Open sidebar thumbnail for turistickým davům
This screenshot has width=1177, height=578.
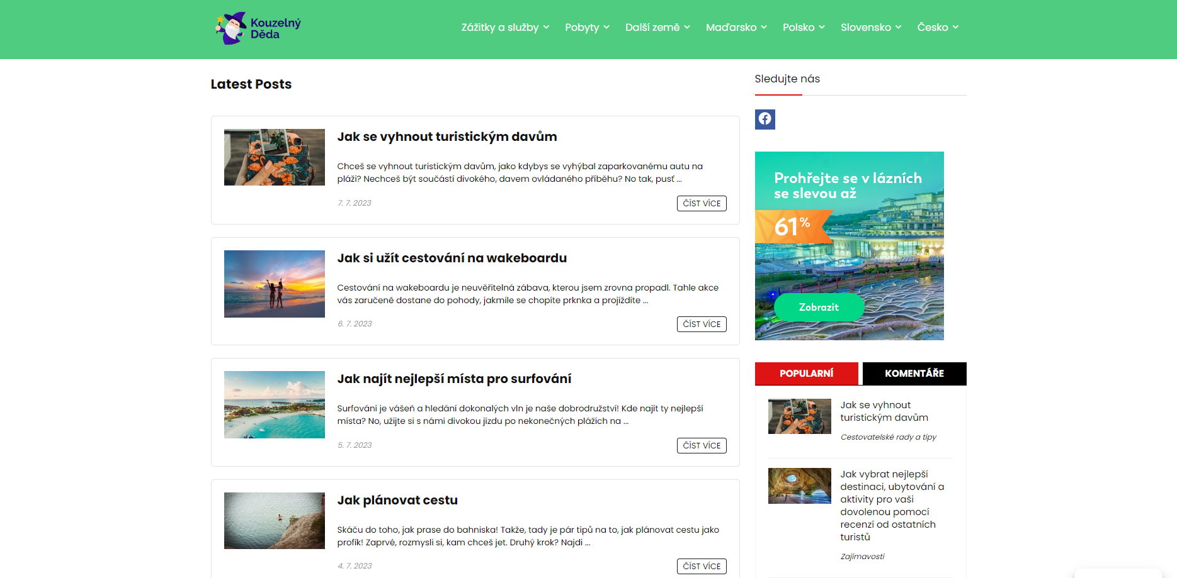[x=800, y=416]
